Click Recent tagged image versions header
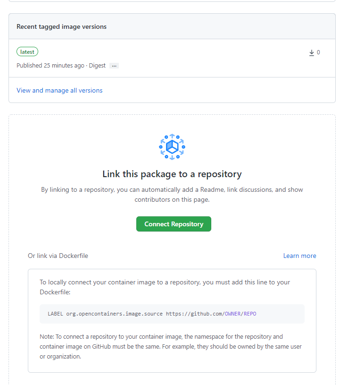This screenshot has width=340, height=385. tap(61, 26)
